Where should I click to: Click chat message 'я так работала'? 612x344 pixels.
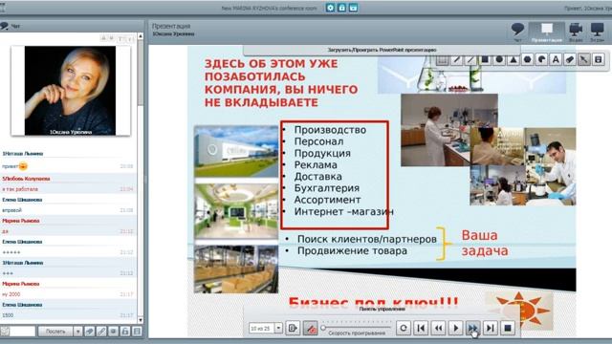pyautogui.click(x=20, y=189)
